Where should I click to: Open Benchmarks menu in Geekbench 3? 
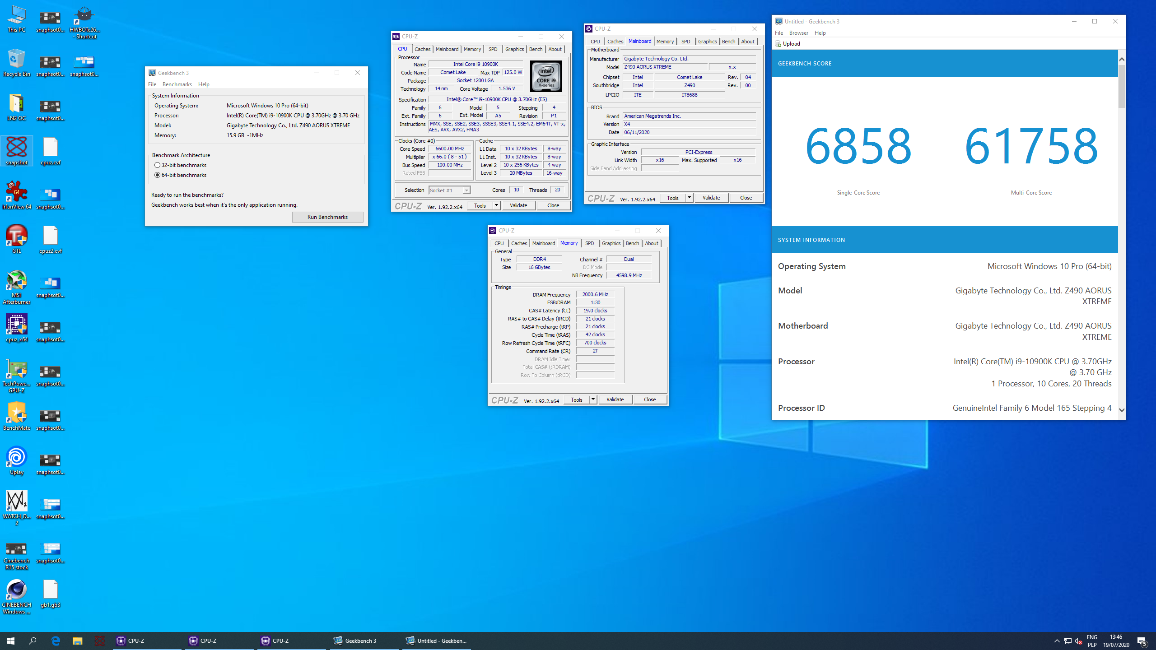pyautogui.click(x=177, y=84)
